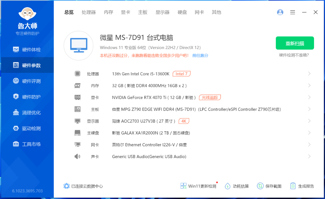
Task: Open 硬件体检 in the sidebar
Action: 27,50
